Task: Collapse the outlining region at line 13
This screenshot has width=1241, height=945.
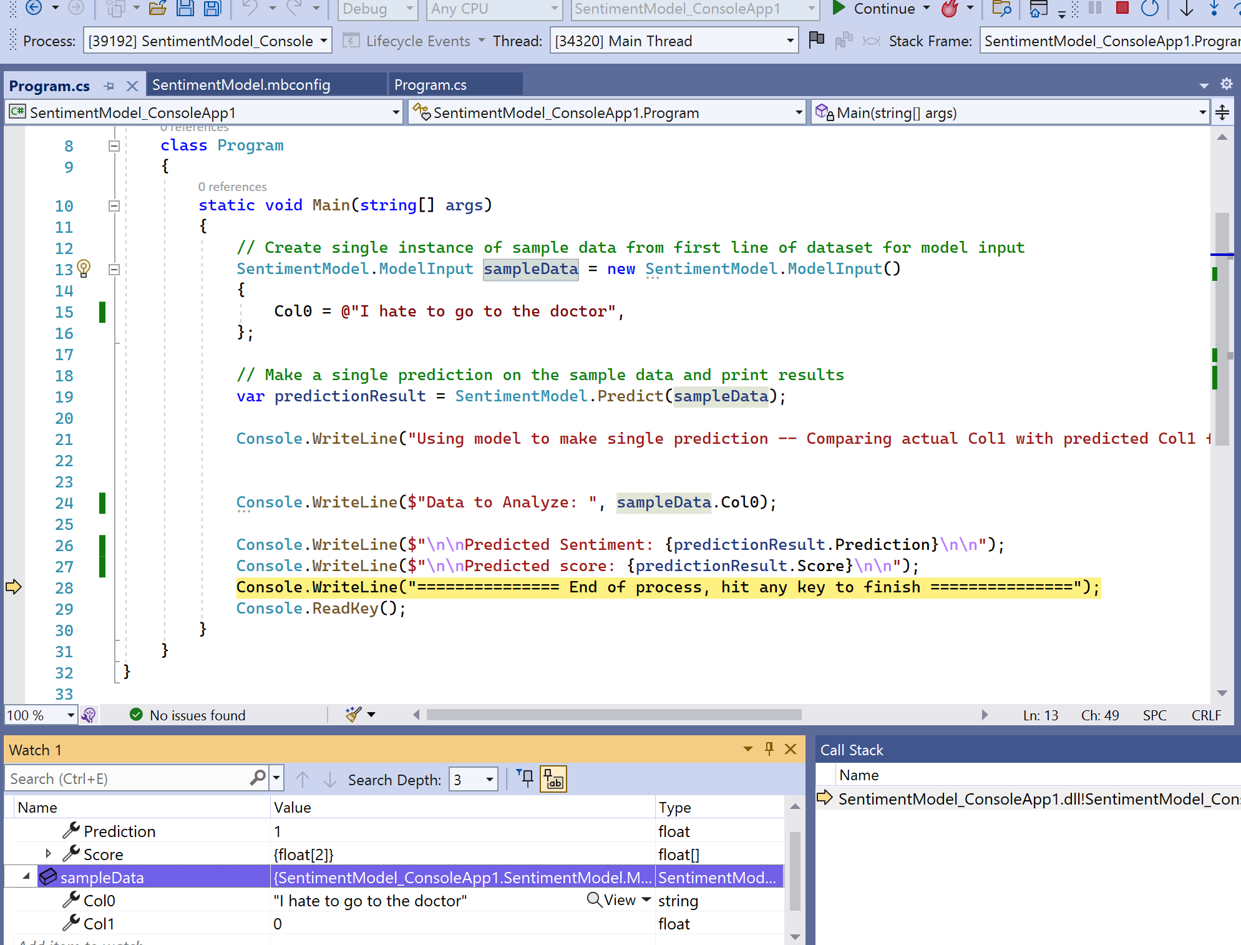Action: pos(114,270)
